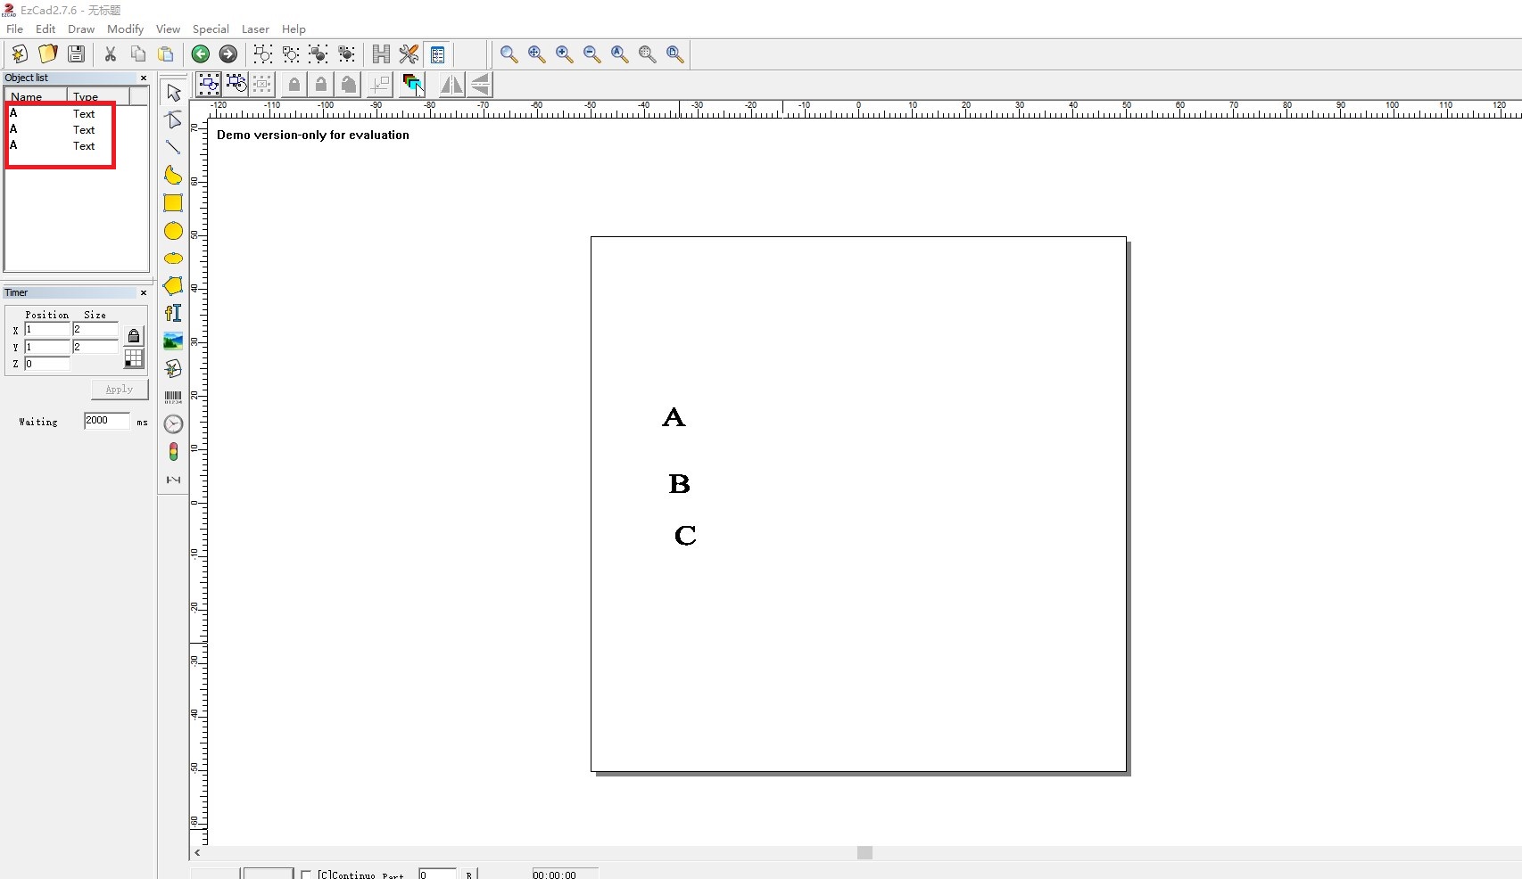The image size is (1522, 879).
Task: Select the Ellipse tool
Action: (173, 259)
